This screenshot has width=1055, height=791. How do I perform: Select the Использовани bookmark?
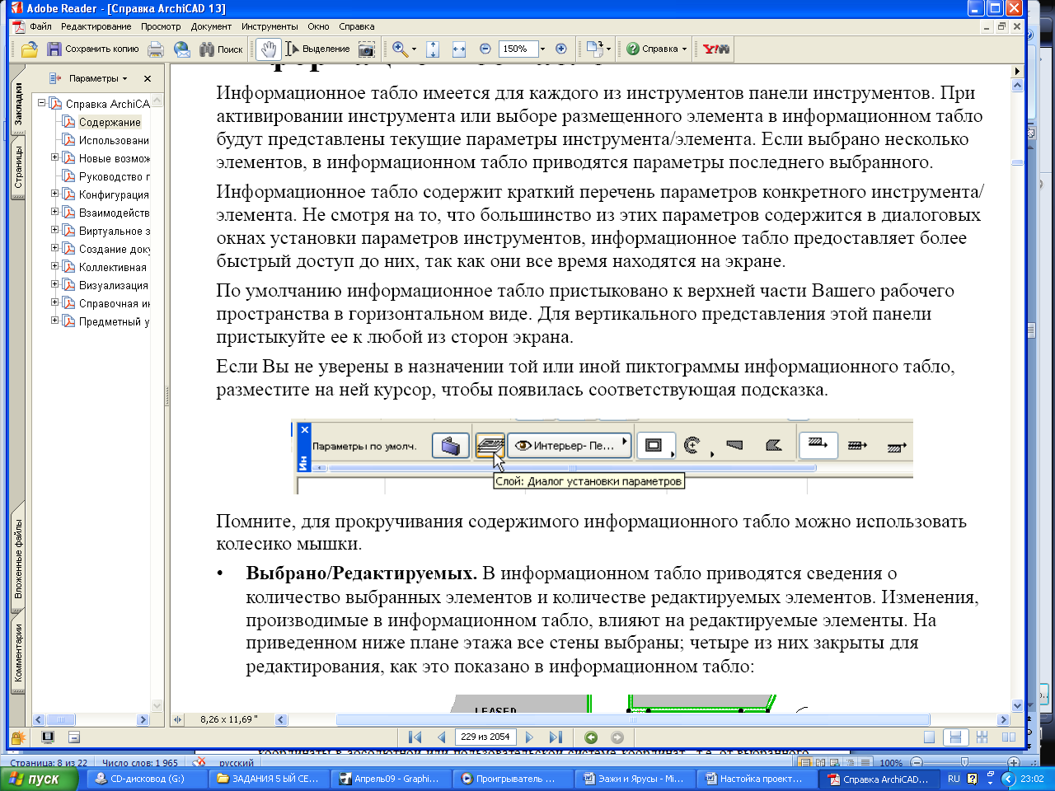pos(114,140)
